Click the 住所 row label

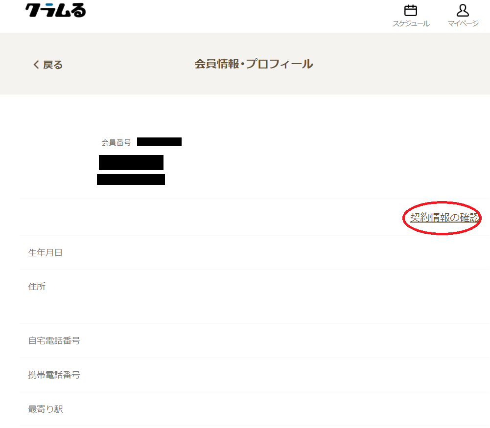[37, 286]
